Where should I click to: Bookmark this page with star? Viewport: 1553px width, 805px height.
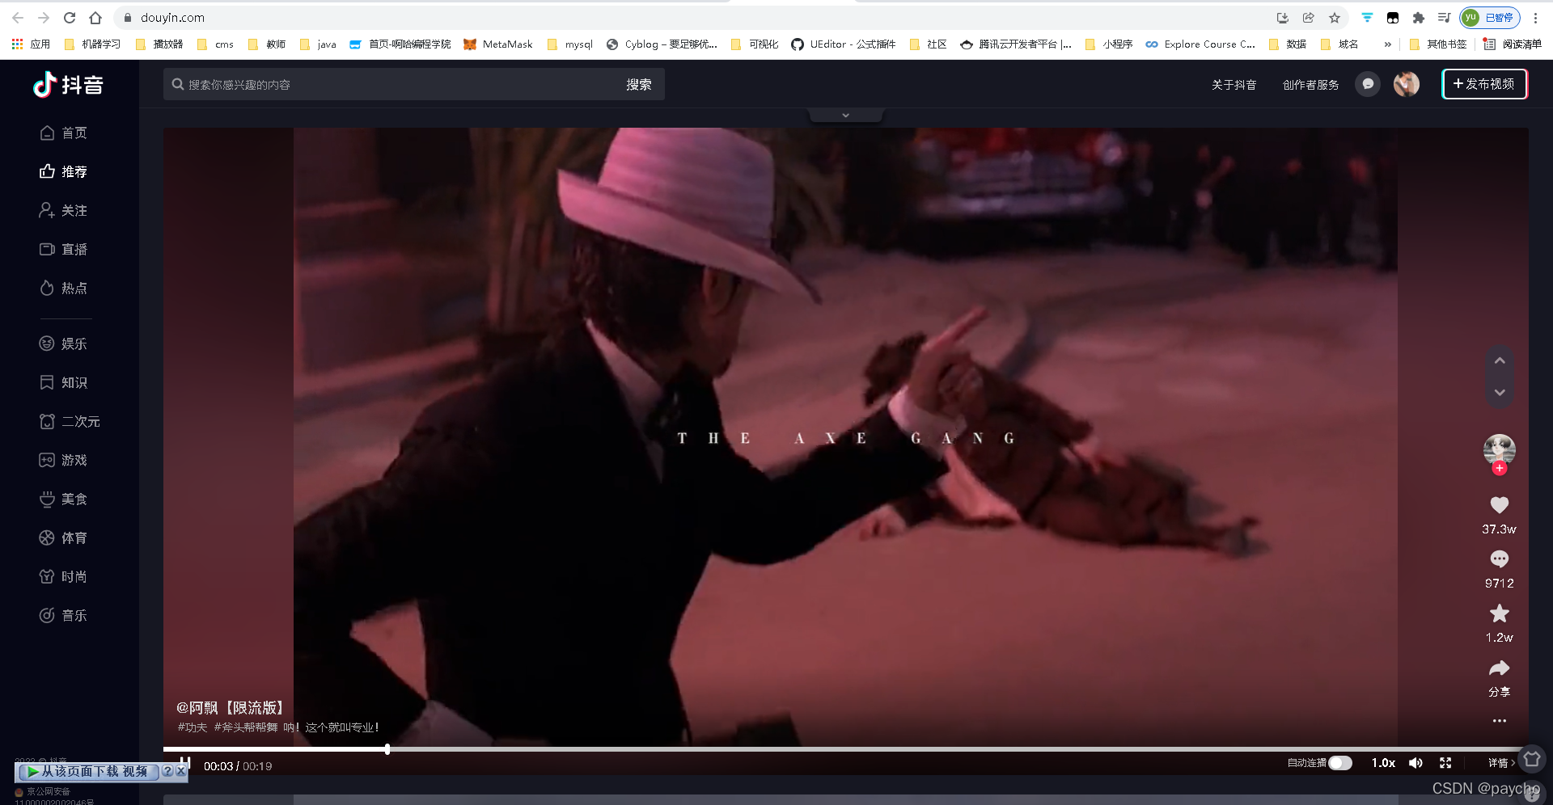click(x=1335, y=17)
